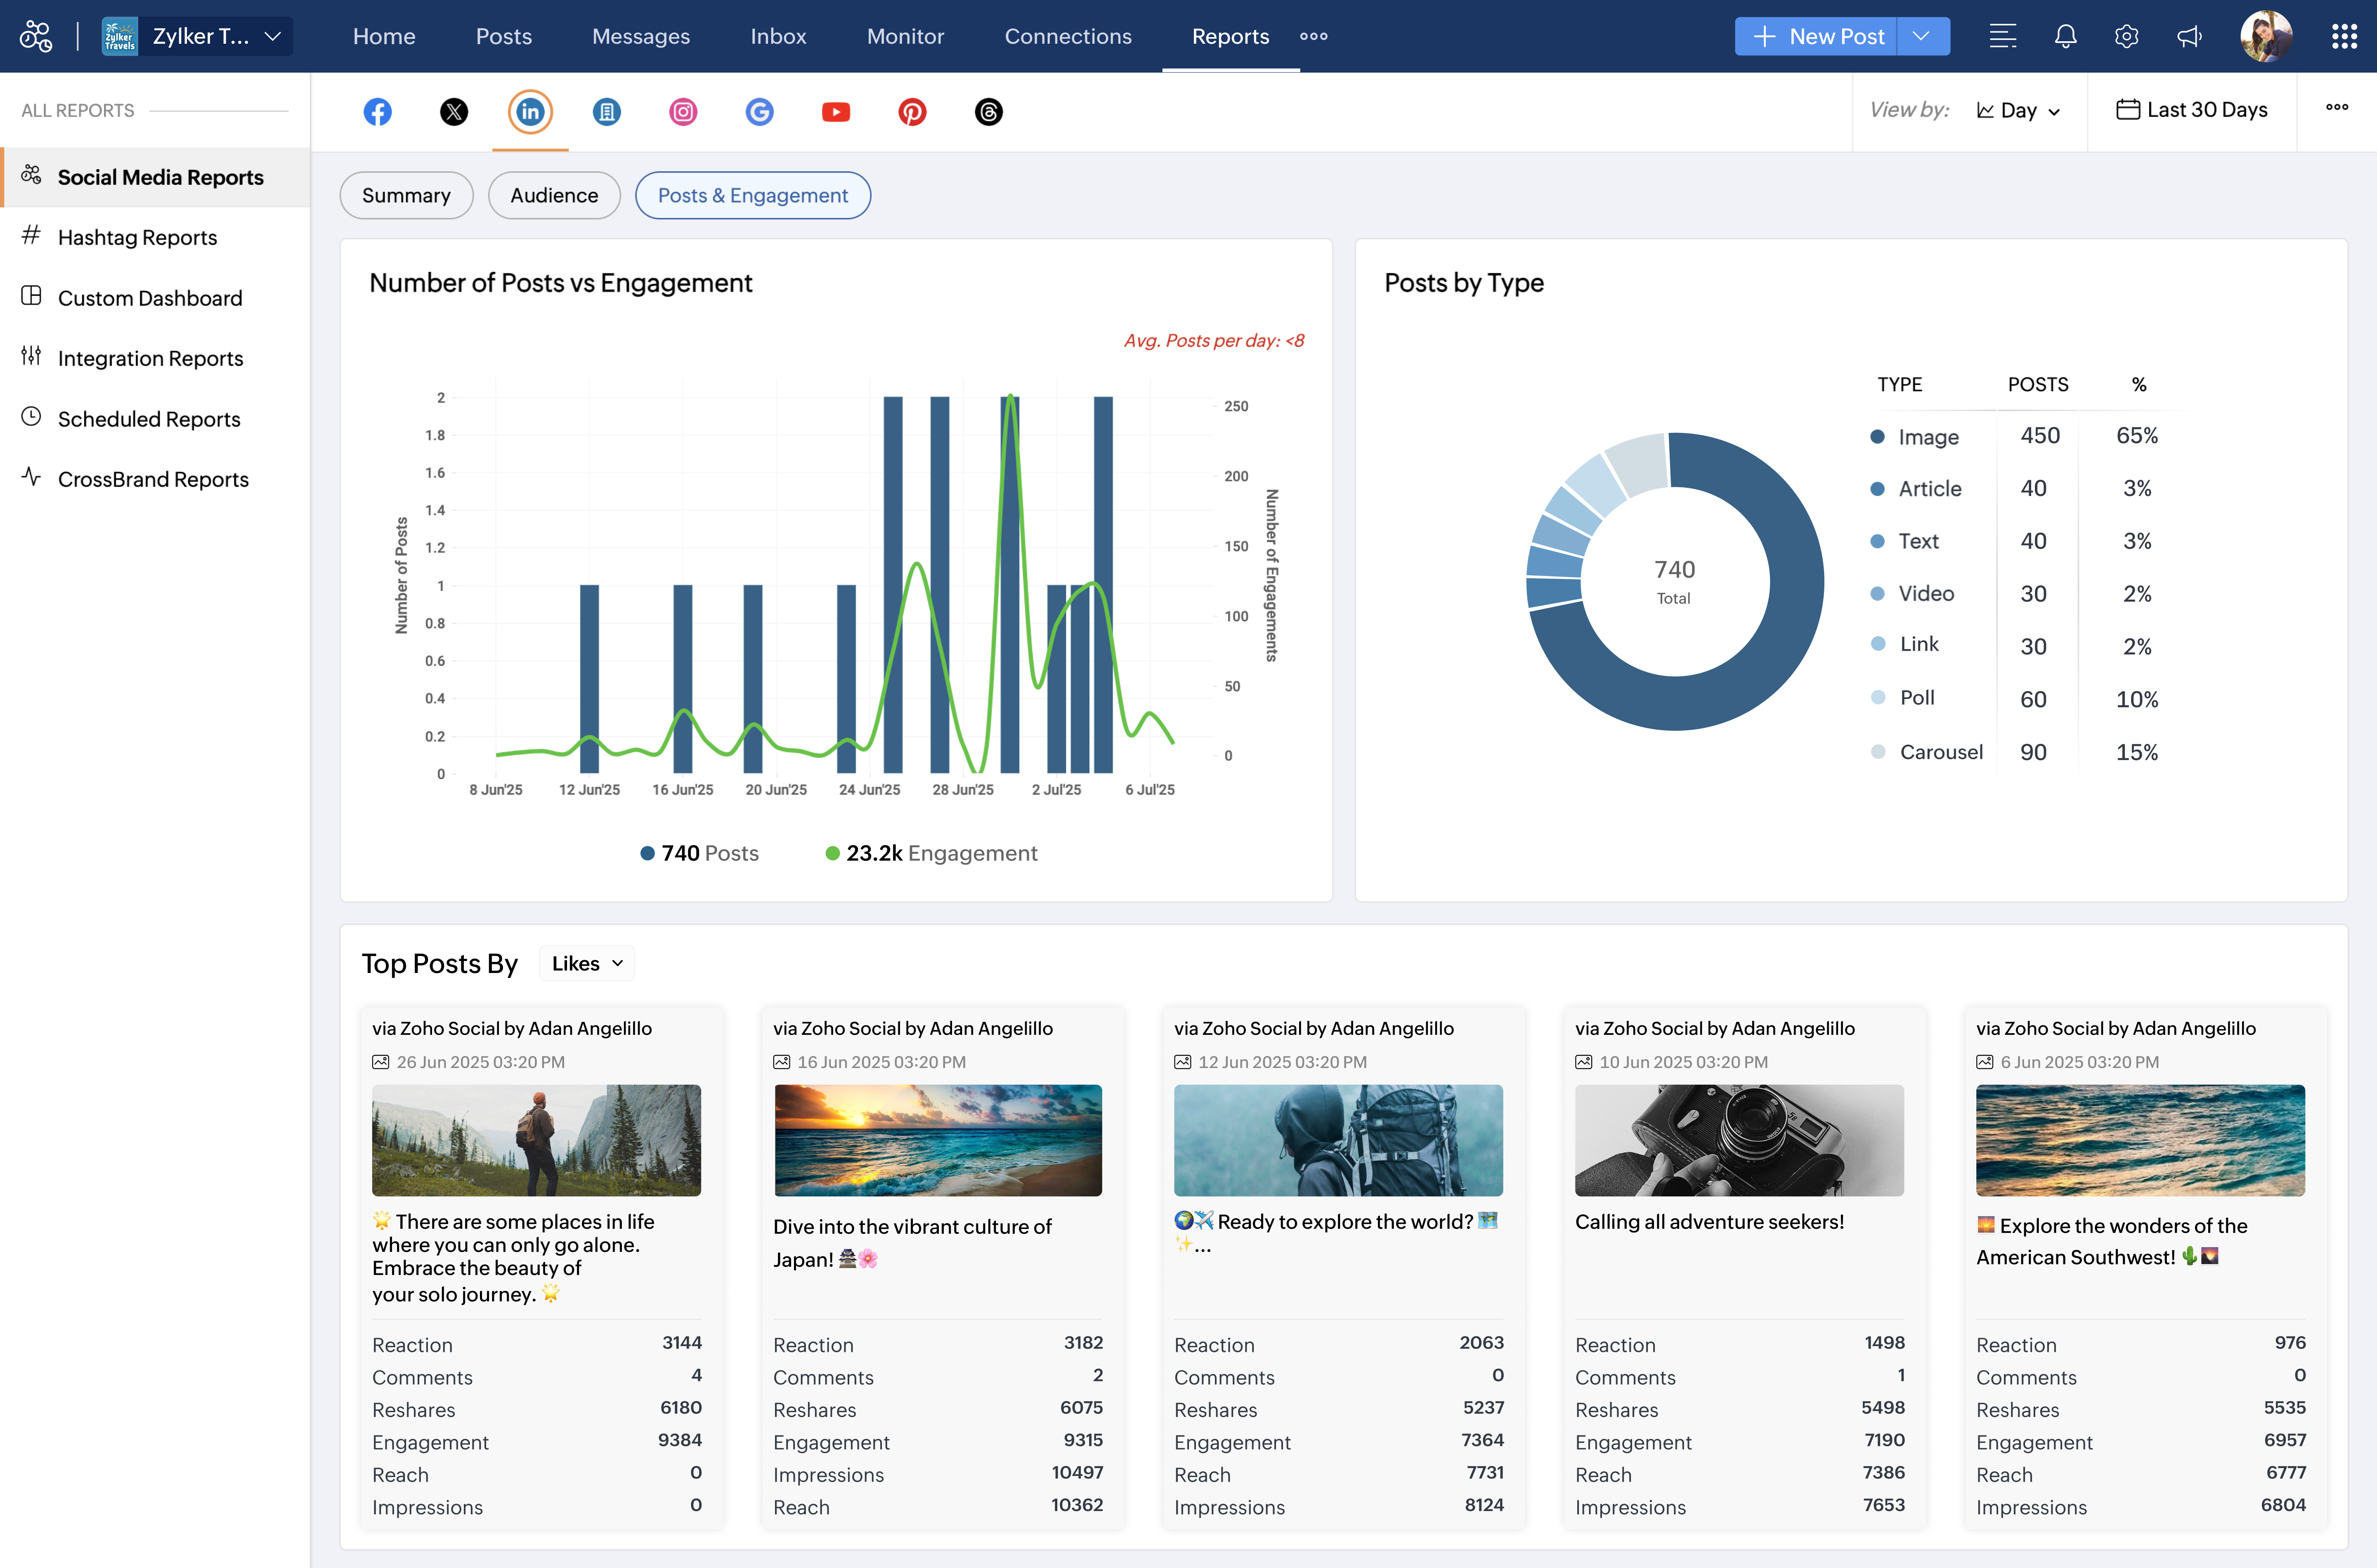Click the Custom Dashboard layout icon
The width and height of the screenshot is (2377, 1568).
coord(31,296)
